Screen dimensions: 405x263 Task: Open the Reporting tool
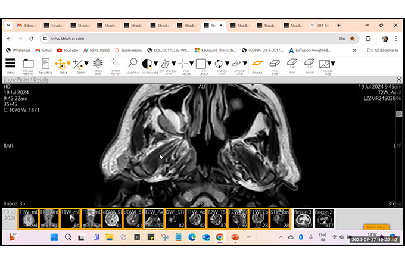[x=45, y=64]
